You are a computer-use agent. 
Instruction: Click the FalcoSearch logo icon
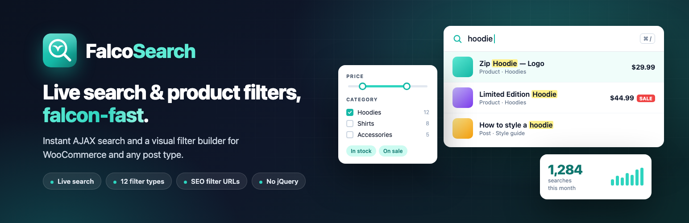tap(60, 50)
